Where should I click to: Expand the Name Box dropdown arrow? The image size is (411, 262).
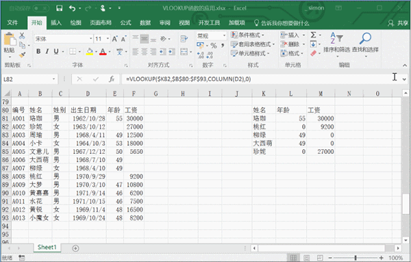pyautogui.click(x=53, y=79)
